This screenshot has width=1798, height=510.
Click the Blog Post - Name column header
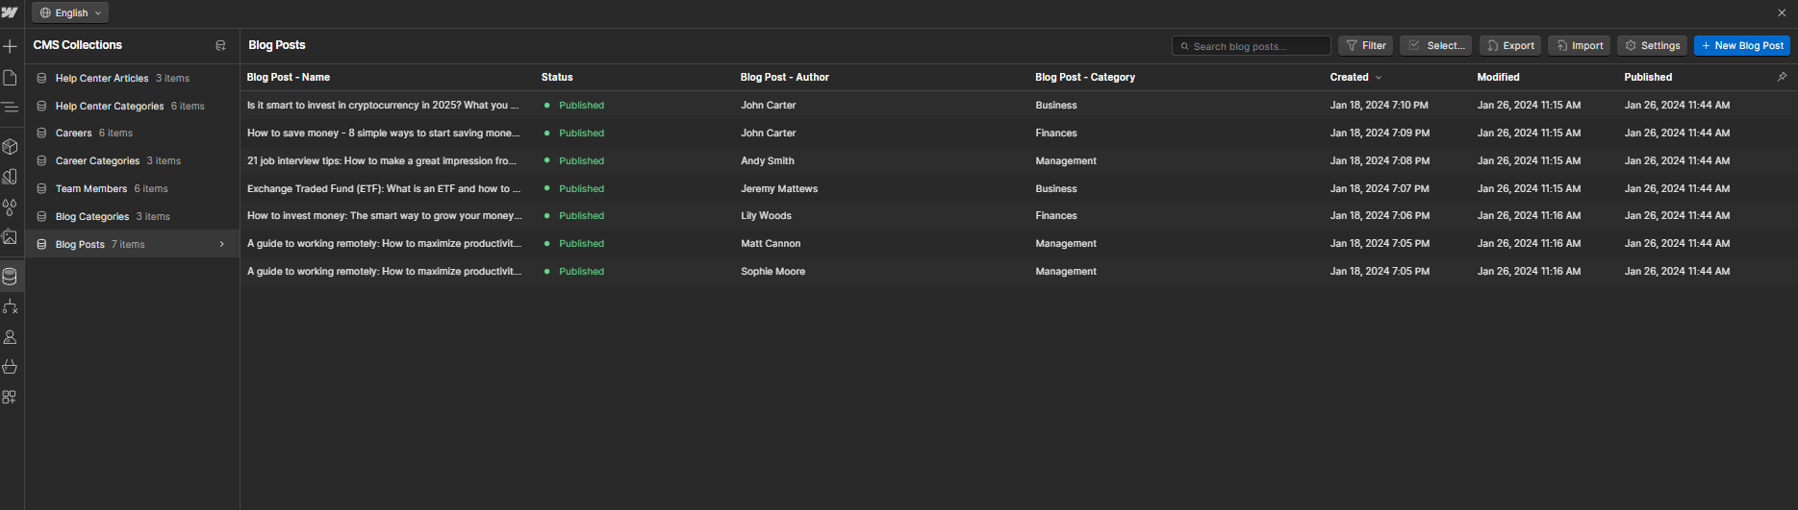(289, 77)
